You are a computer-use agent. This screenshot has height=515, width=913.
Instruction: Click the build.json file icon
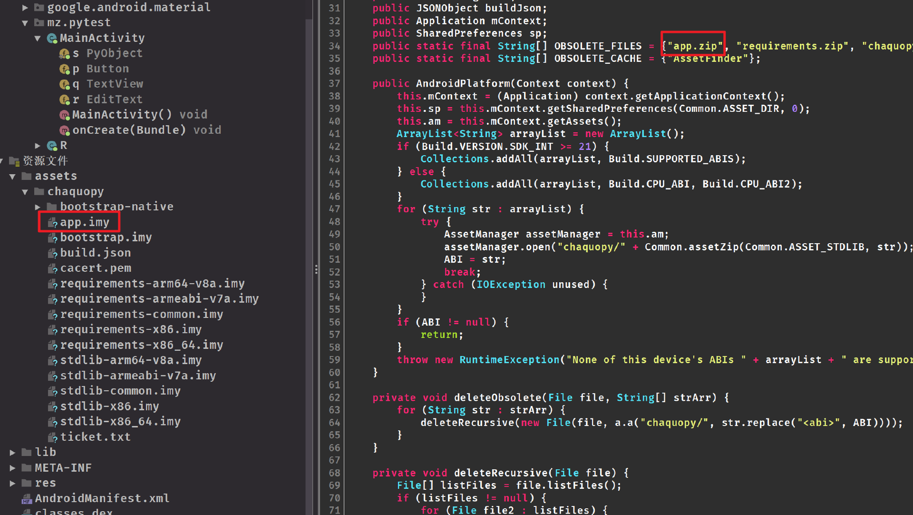click(53, 253)
